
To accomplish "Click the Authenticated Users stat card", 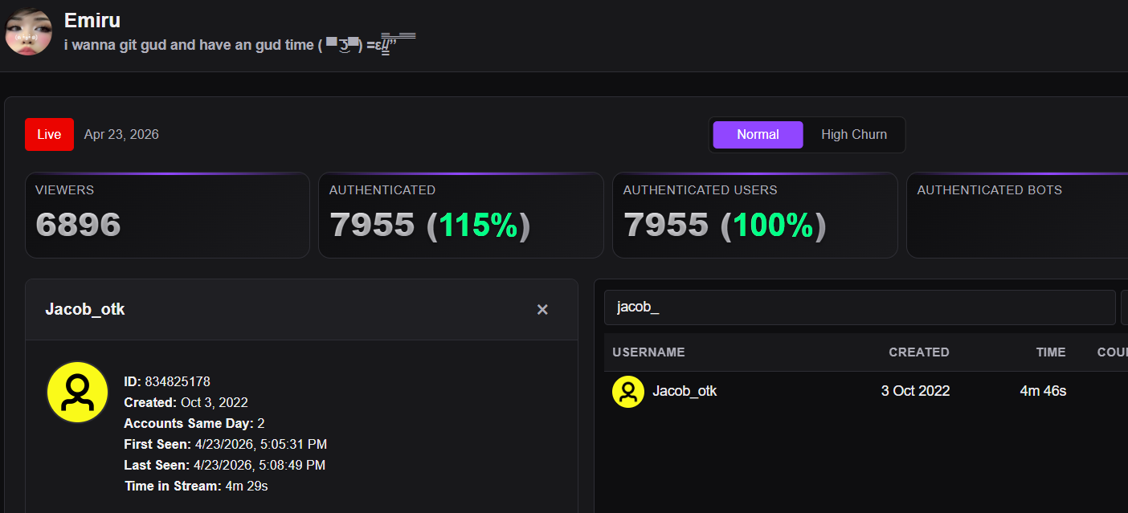I will pyautogui.click(x=755, y=215).
